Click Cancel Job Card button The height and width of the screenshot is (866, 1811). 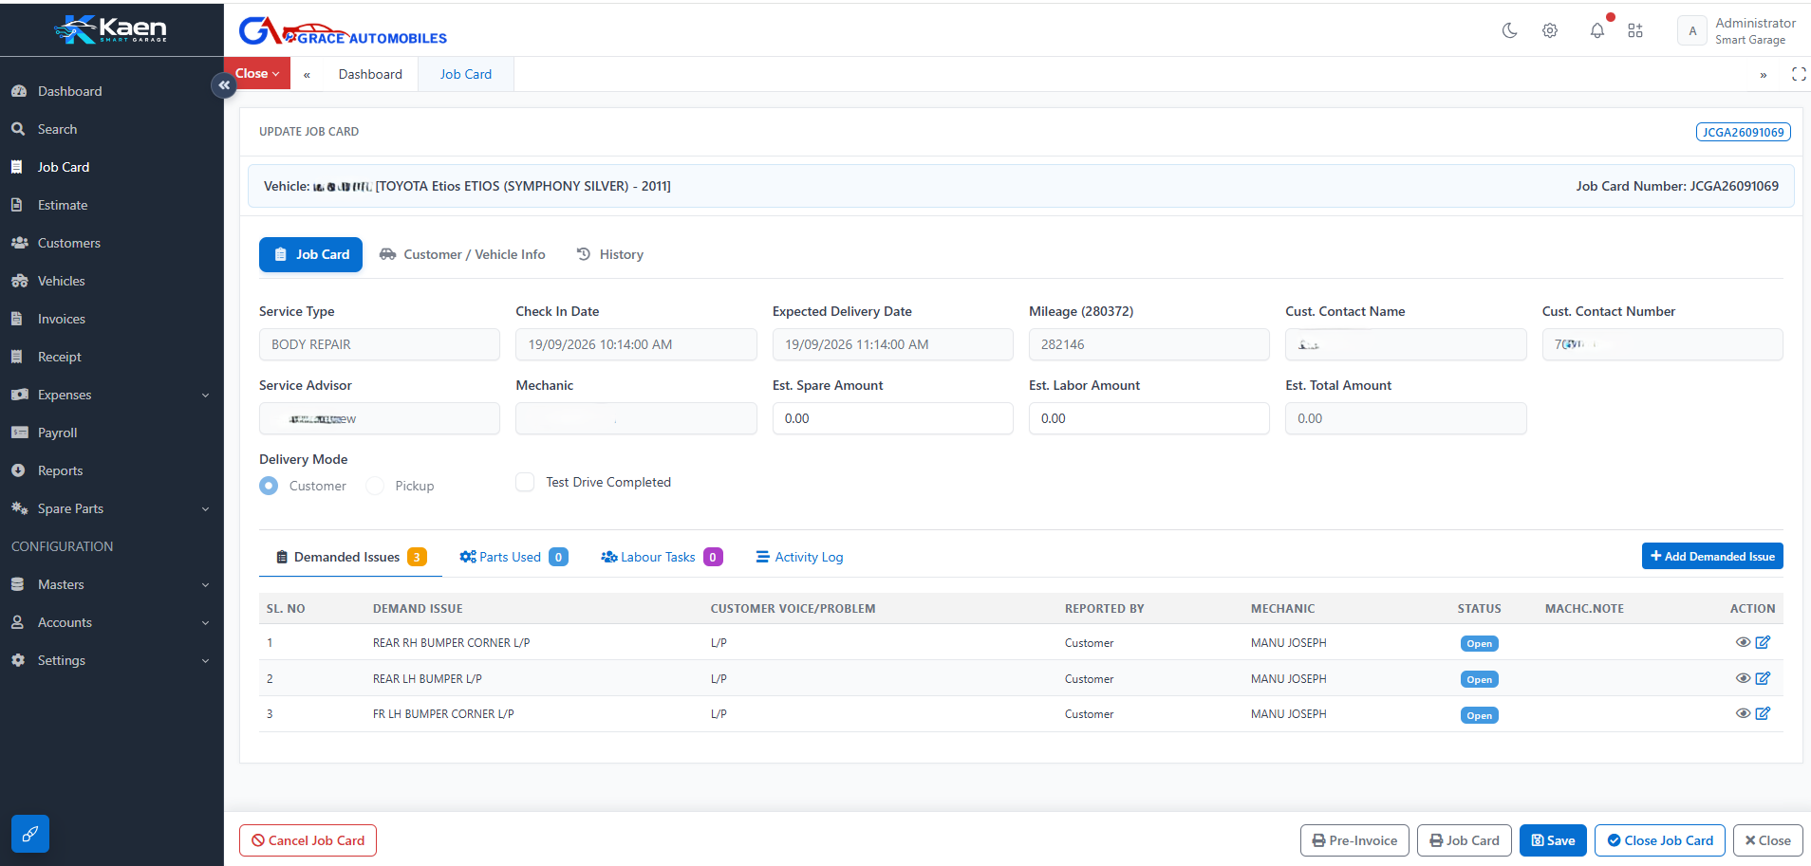coord(308,840)
